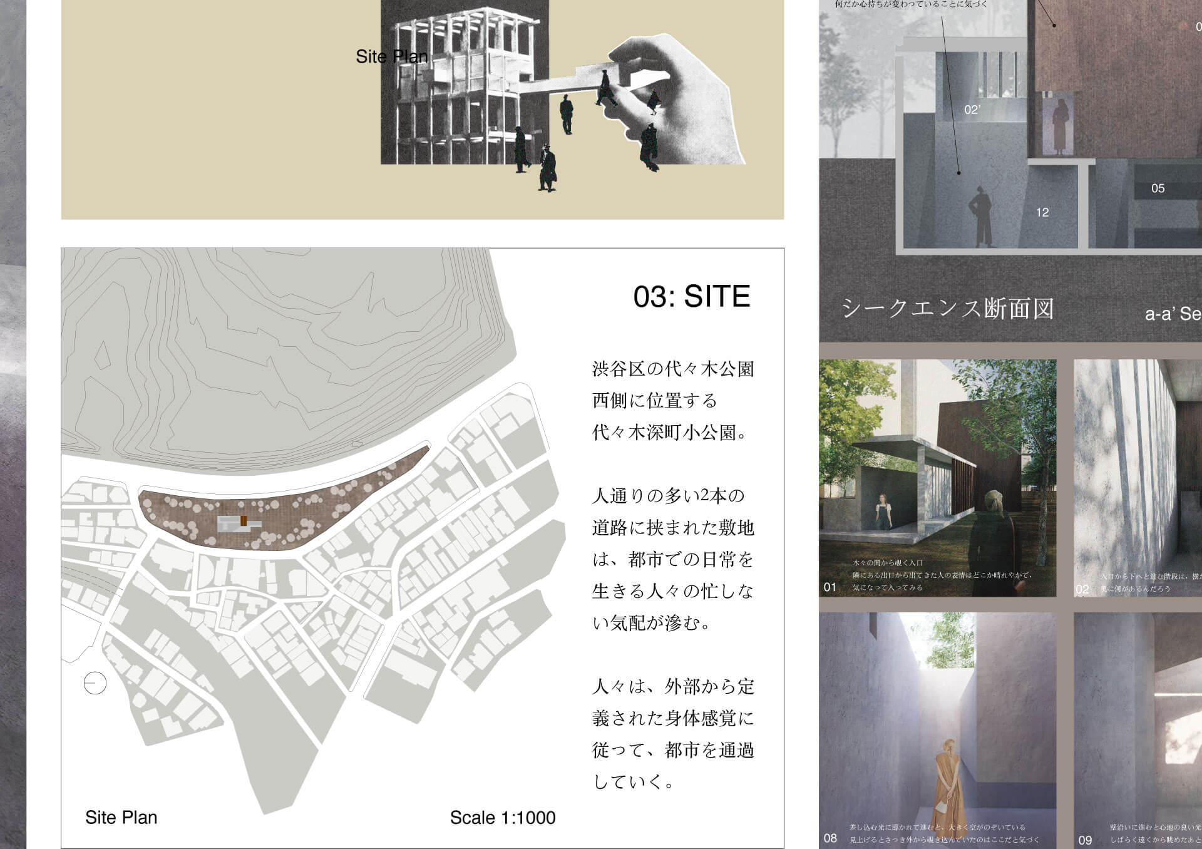1202x849 pixels.
Task: Click the 01 number tag on the entrance render
Action: 830,587
